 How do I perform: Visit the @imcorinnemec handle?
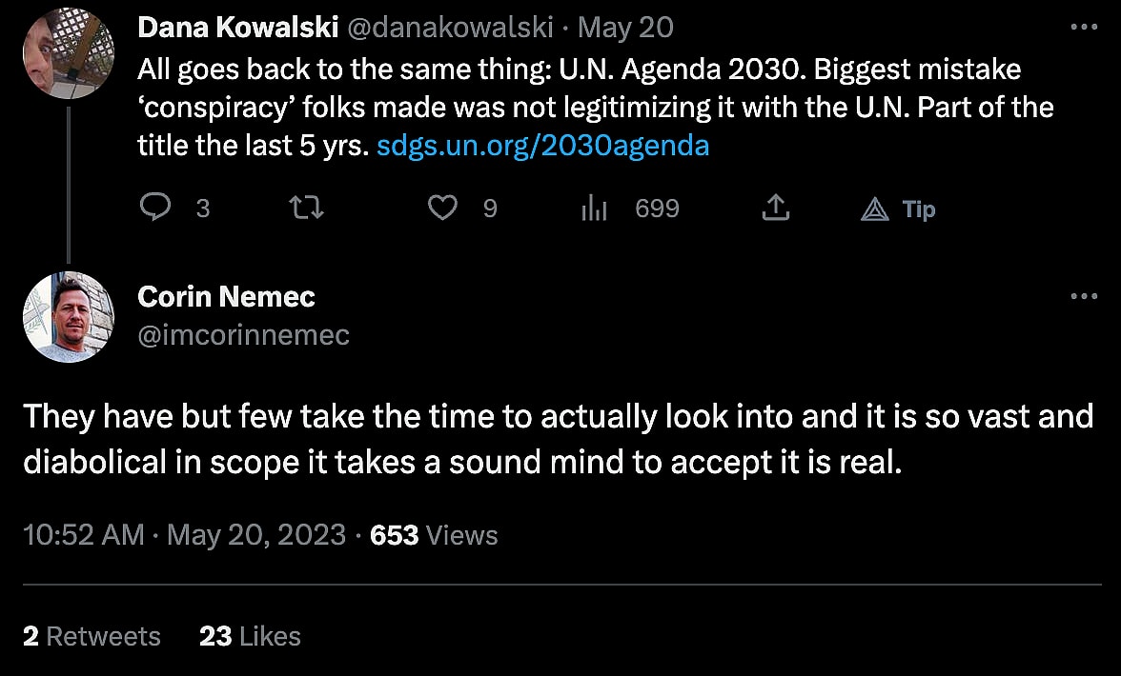tap(243, 334)
